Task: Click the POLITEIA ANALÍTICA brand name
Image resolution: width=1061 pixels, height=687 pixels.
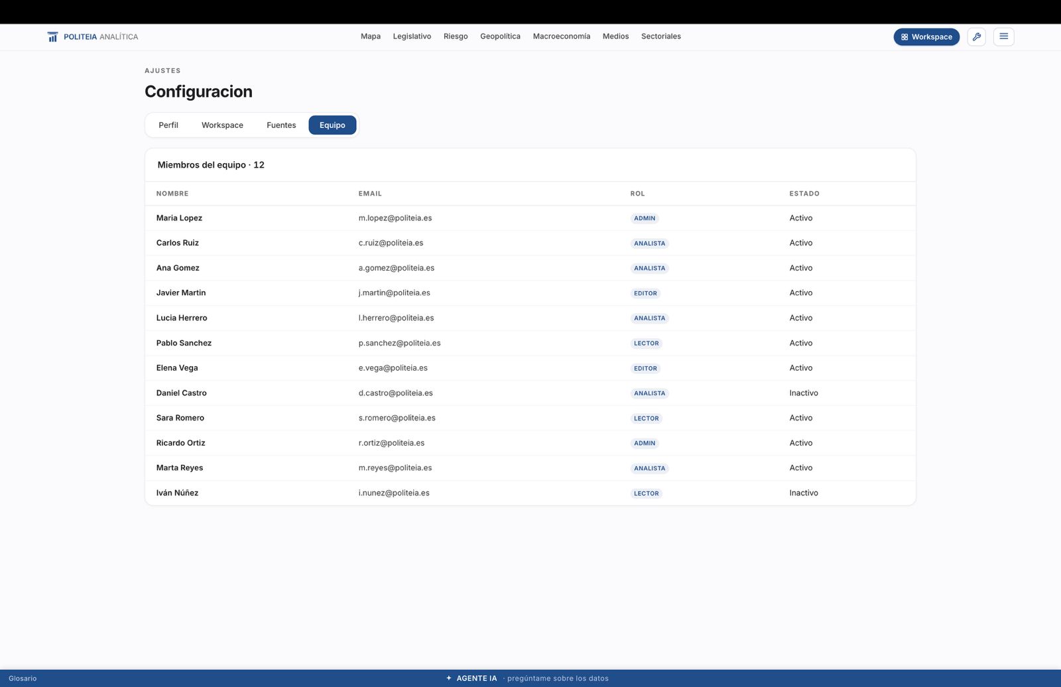Action: coord(101,37)
